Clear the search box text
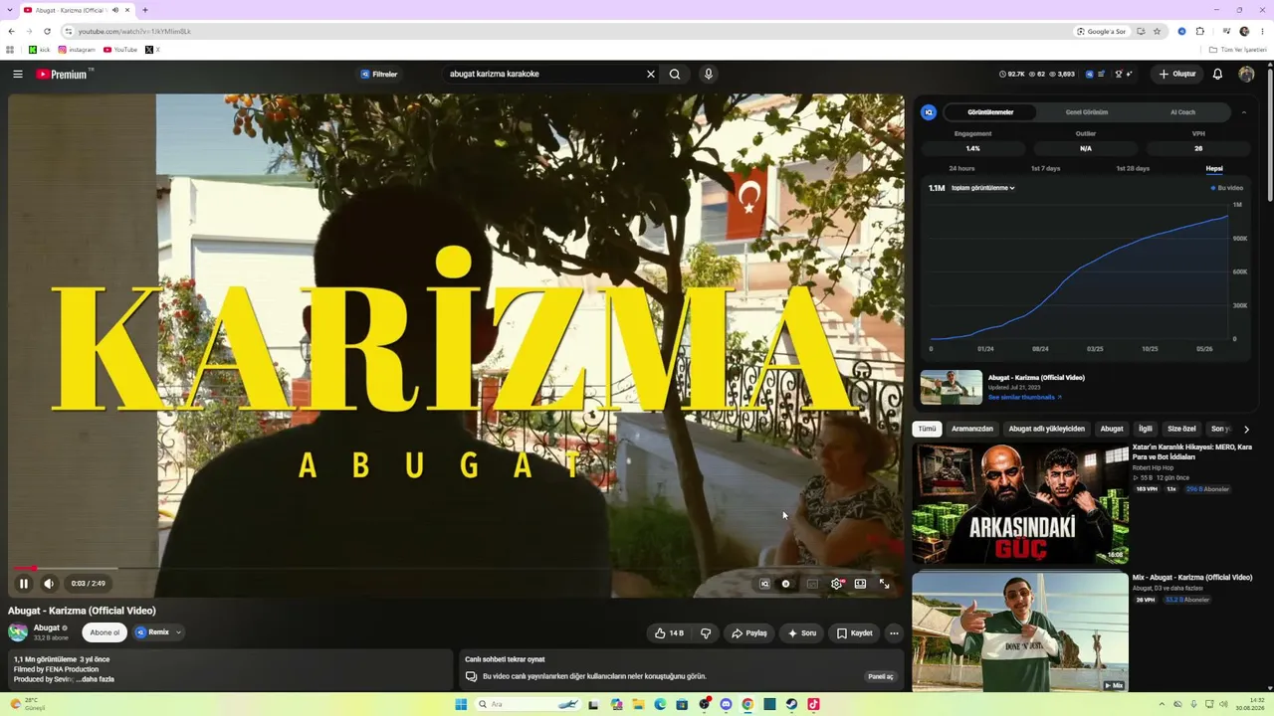The width and height of the screenshot is (1274, 716). click(651, 74)
